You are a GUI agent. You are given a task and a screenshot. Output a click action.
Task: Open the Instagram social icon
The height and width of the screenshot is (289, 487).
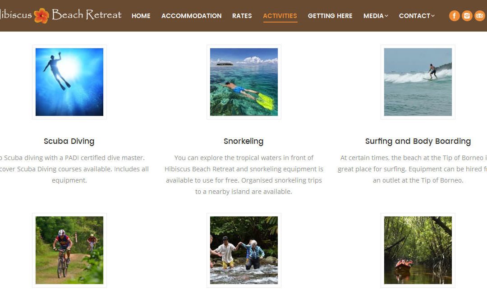coord(467,15)
